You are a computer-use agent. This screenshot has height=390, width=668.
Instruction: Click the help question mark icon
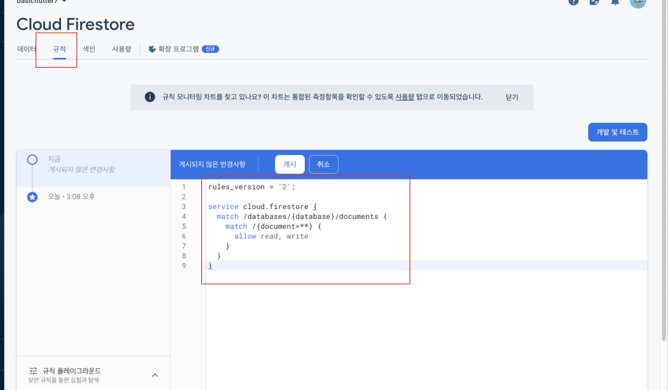click(573, 2)
